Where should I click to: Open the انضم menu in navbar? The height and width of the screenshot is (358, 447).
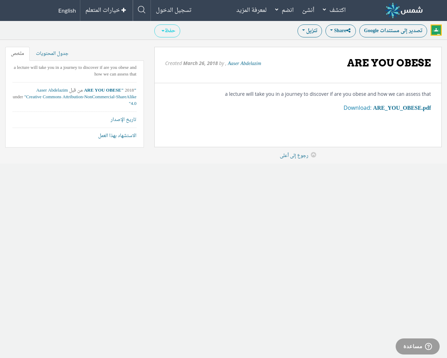click(284, 10)
